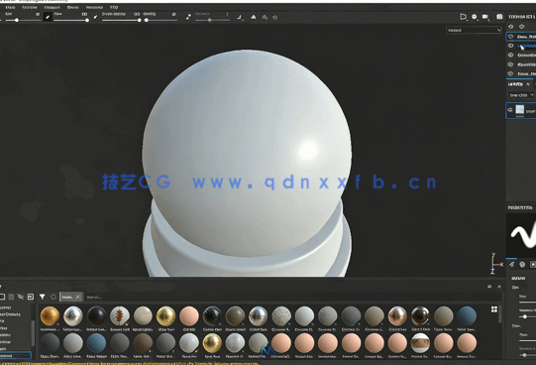Click the video camera icon in top right toolbar
Image resolution: width=536 pixels, height=365 pixels.
485,17
